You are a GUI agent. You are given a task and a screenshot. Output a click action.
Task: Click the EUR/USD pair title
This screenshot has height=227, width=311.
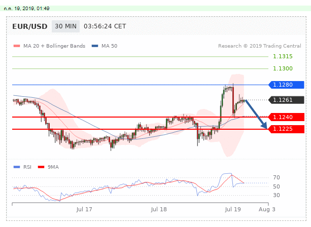30,26
